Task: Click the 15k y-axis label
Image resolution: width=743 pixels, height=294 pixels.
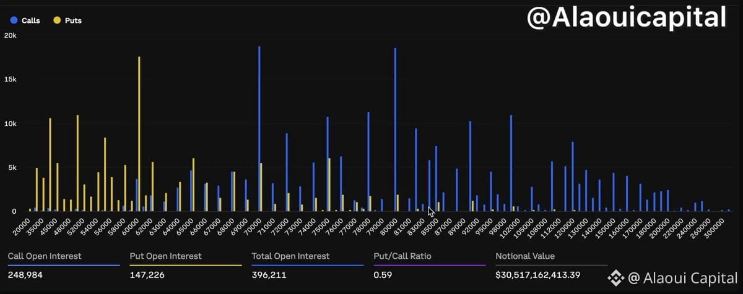Action: click(x=10, y=80)
